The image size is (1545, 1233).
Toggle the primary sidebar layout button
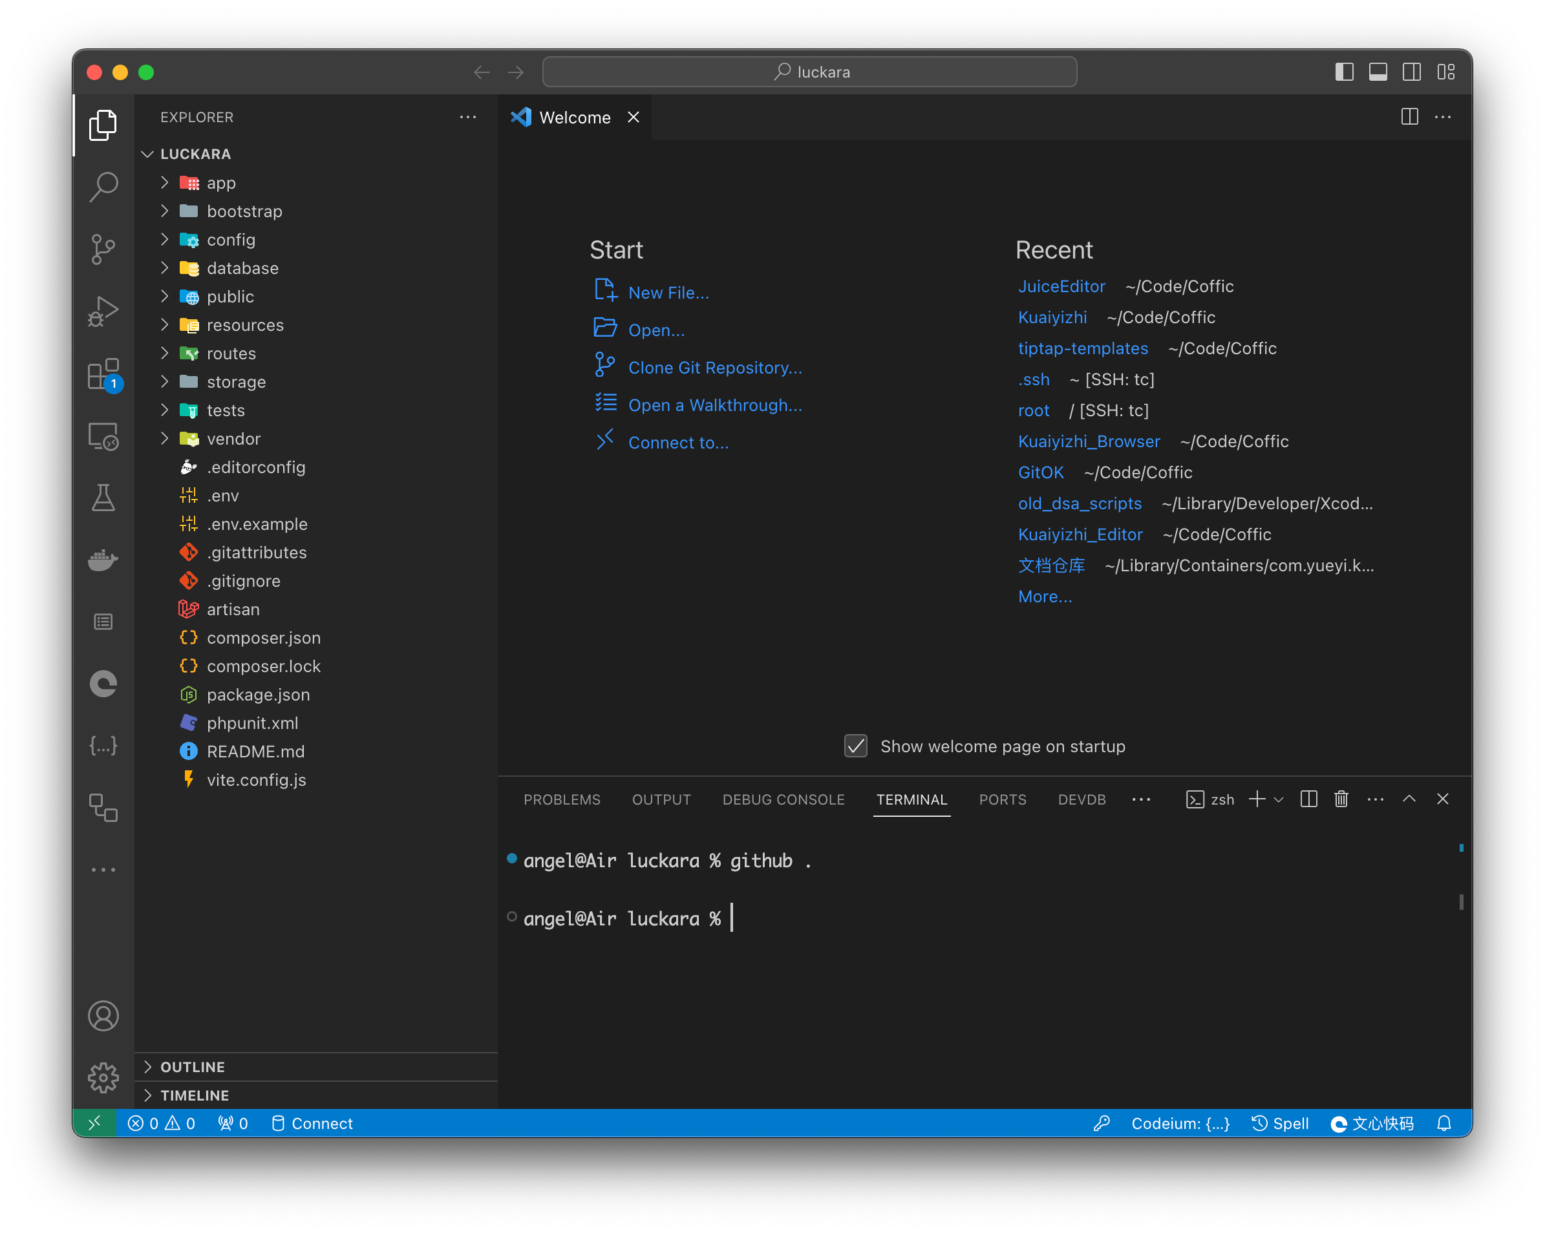click(x=1345, y=72)
